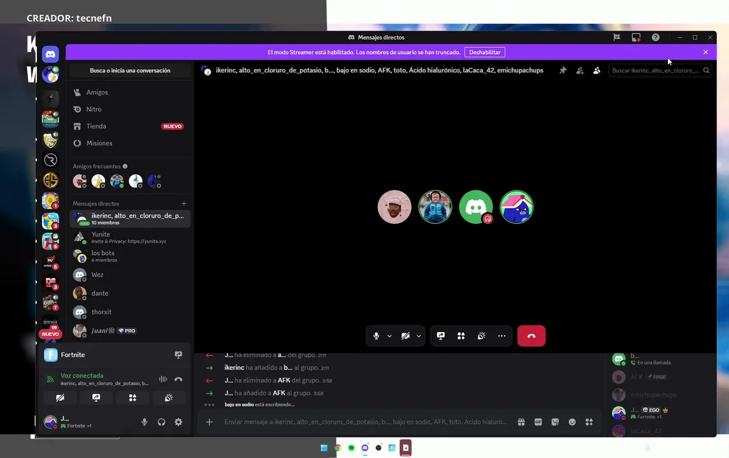Open OBS Studio from taskbar
The image size is (729, 458).
point(378,448)
